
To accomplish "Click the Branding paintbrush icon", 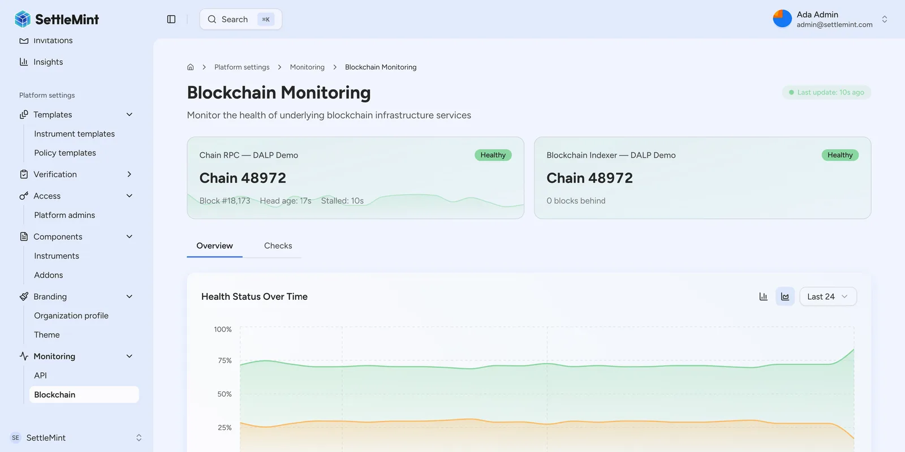I will (24, 296).
